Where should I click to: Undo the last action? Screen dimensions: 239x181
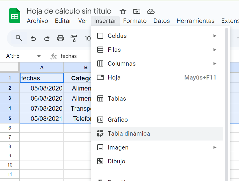[x=33, y=38]
